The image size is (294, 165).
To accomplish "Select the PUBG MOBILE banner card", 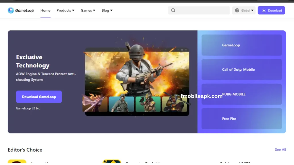I will pyautogui.click(x=242, y=94).
